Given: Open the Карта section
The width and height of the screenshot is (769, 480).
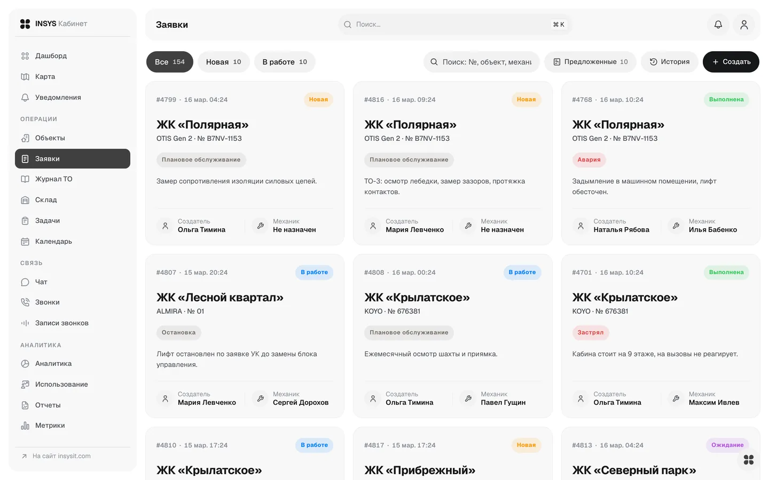Looking at the screenshot, I should [73, 77].
